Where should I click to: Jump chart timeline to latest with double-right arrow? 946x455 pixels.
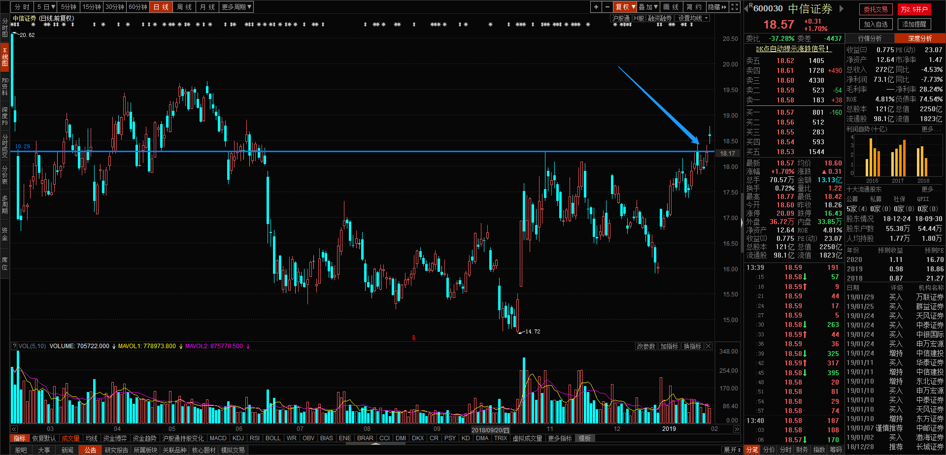coord(737,429)
